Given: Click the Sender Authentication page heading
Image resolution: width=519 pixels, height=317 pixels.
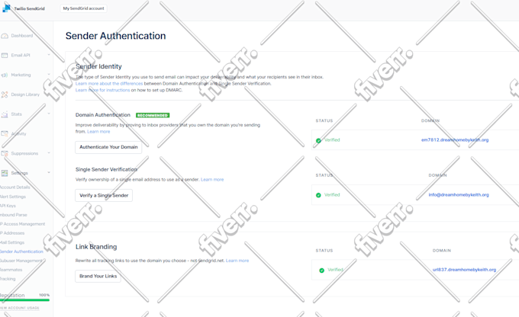Looking at the screenshot, I should tap(115, 36).
